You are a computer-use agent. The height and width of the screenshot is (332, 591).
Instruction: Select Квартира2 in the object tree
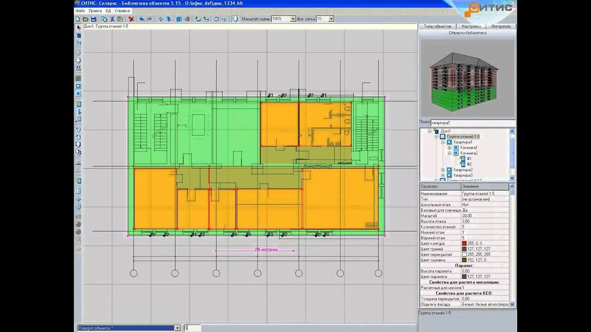(x=463, y=170)
